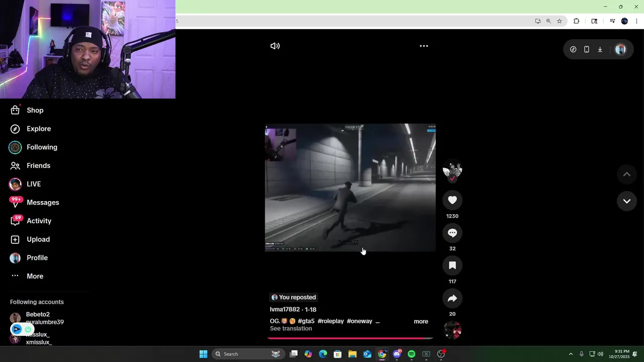Open the profile avatar in top pill
Screen dimensions: 644x362
pos(620,49)
